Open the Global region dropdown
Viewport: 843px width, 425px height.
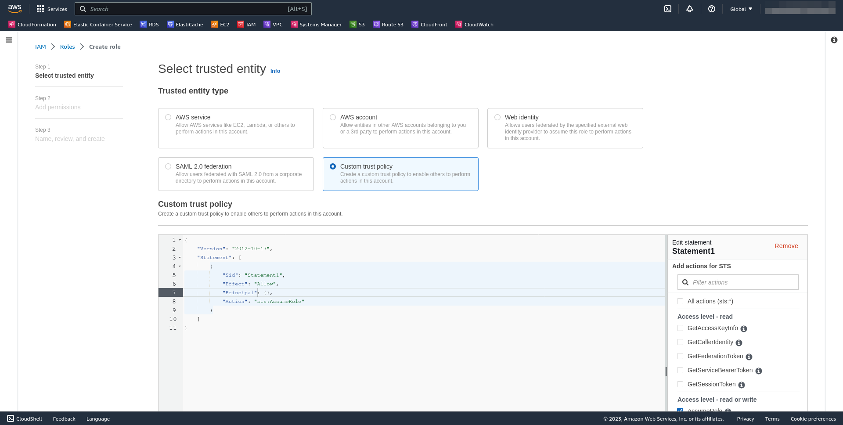[741, 9]
